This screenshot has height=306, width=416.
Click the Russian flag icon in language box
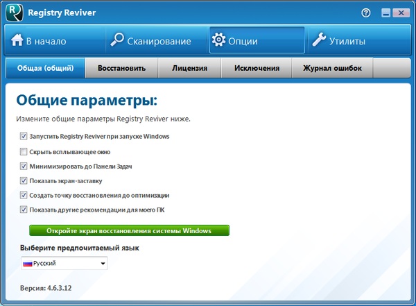coord(28,264)
